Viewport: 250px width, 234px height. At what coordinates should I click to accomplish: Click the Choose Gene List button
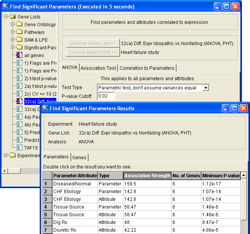(x=92, y=44)
